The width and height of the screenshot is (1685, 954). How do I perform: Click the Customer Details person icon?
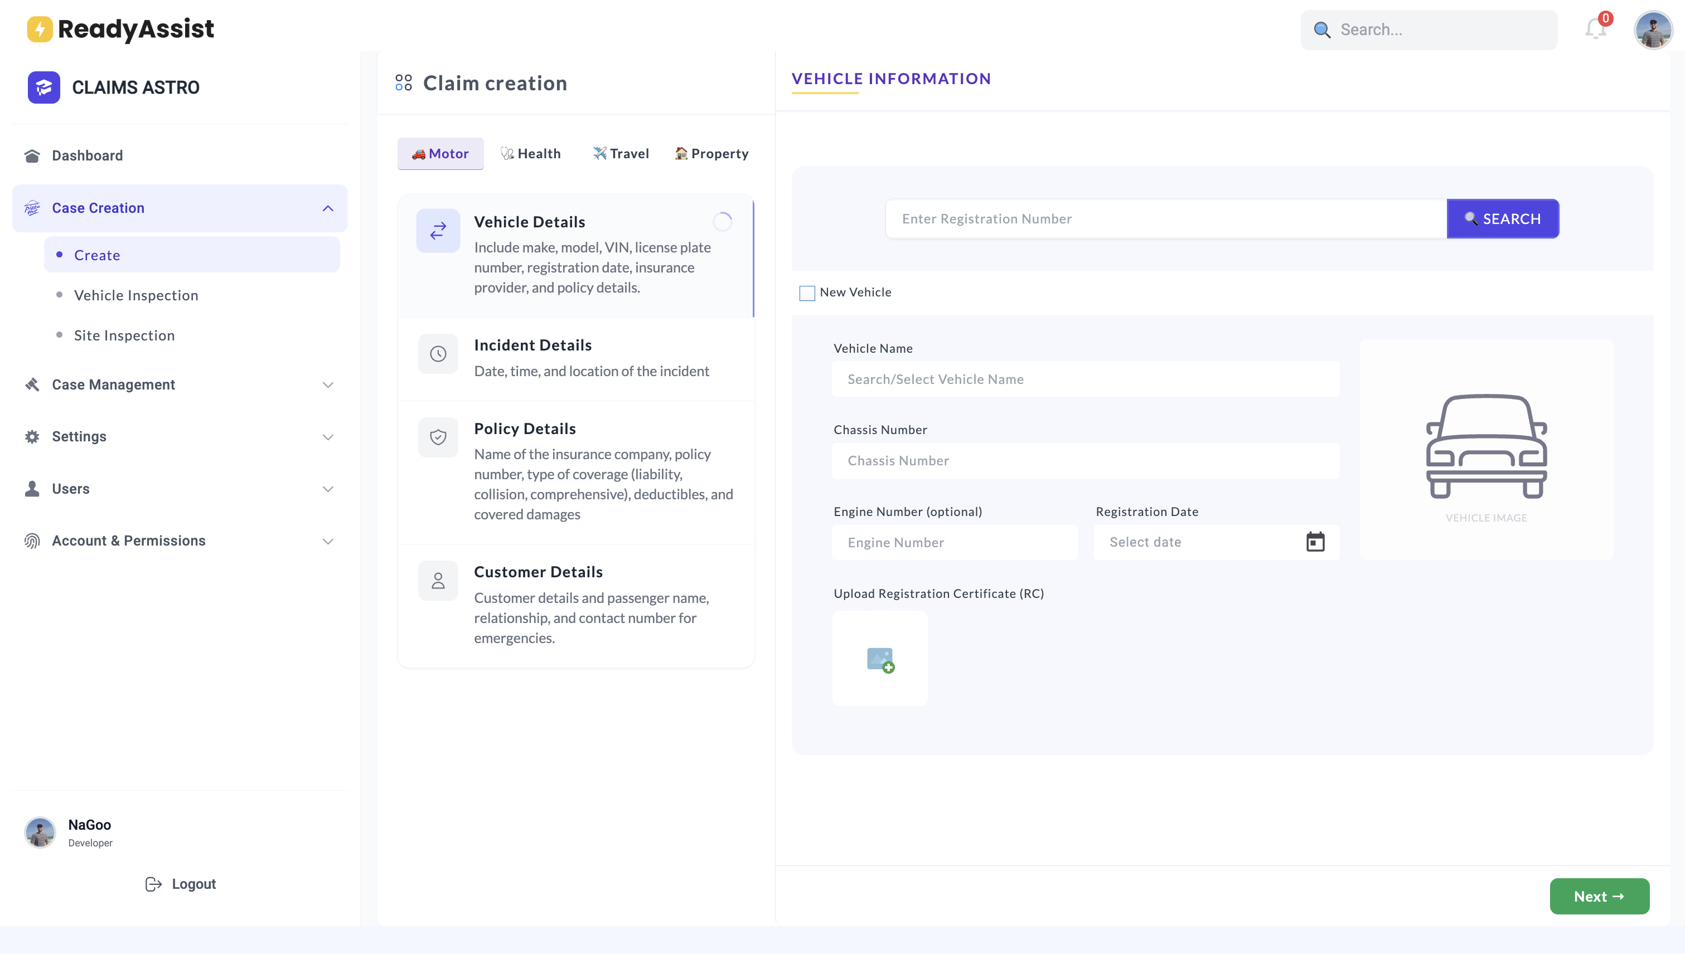point(438,581)
